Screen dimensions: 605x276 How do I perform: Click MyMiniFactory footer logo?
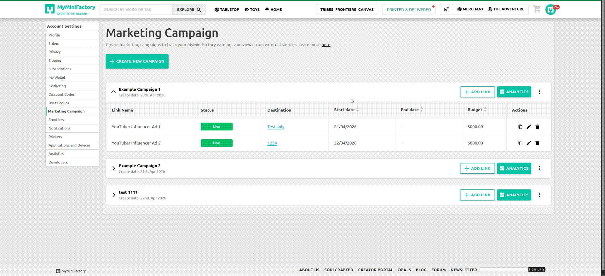pyautogui.click(x=71, y=271)
